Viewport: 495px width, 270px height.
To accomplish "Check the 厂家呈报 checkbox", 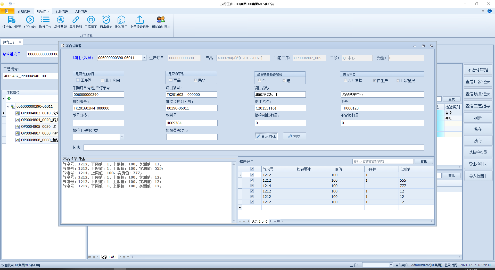I will click(x=398, y=80).
